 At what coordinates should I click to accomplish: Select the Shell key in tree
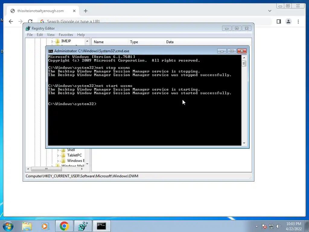pyautogui.click(x=71, y=150)
